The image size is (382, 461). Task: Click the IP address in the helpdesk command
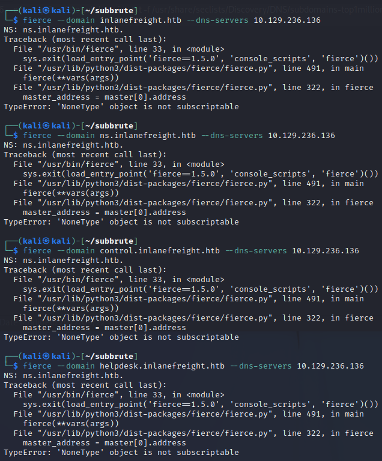coord(330,366)
